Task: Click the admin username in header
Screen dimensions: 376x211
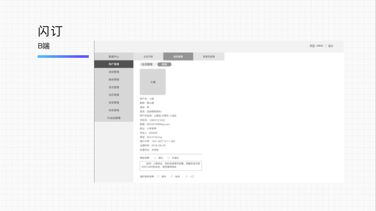Action: coord(320,46)
